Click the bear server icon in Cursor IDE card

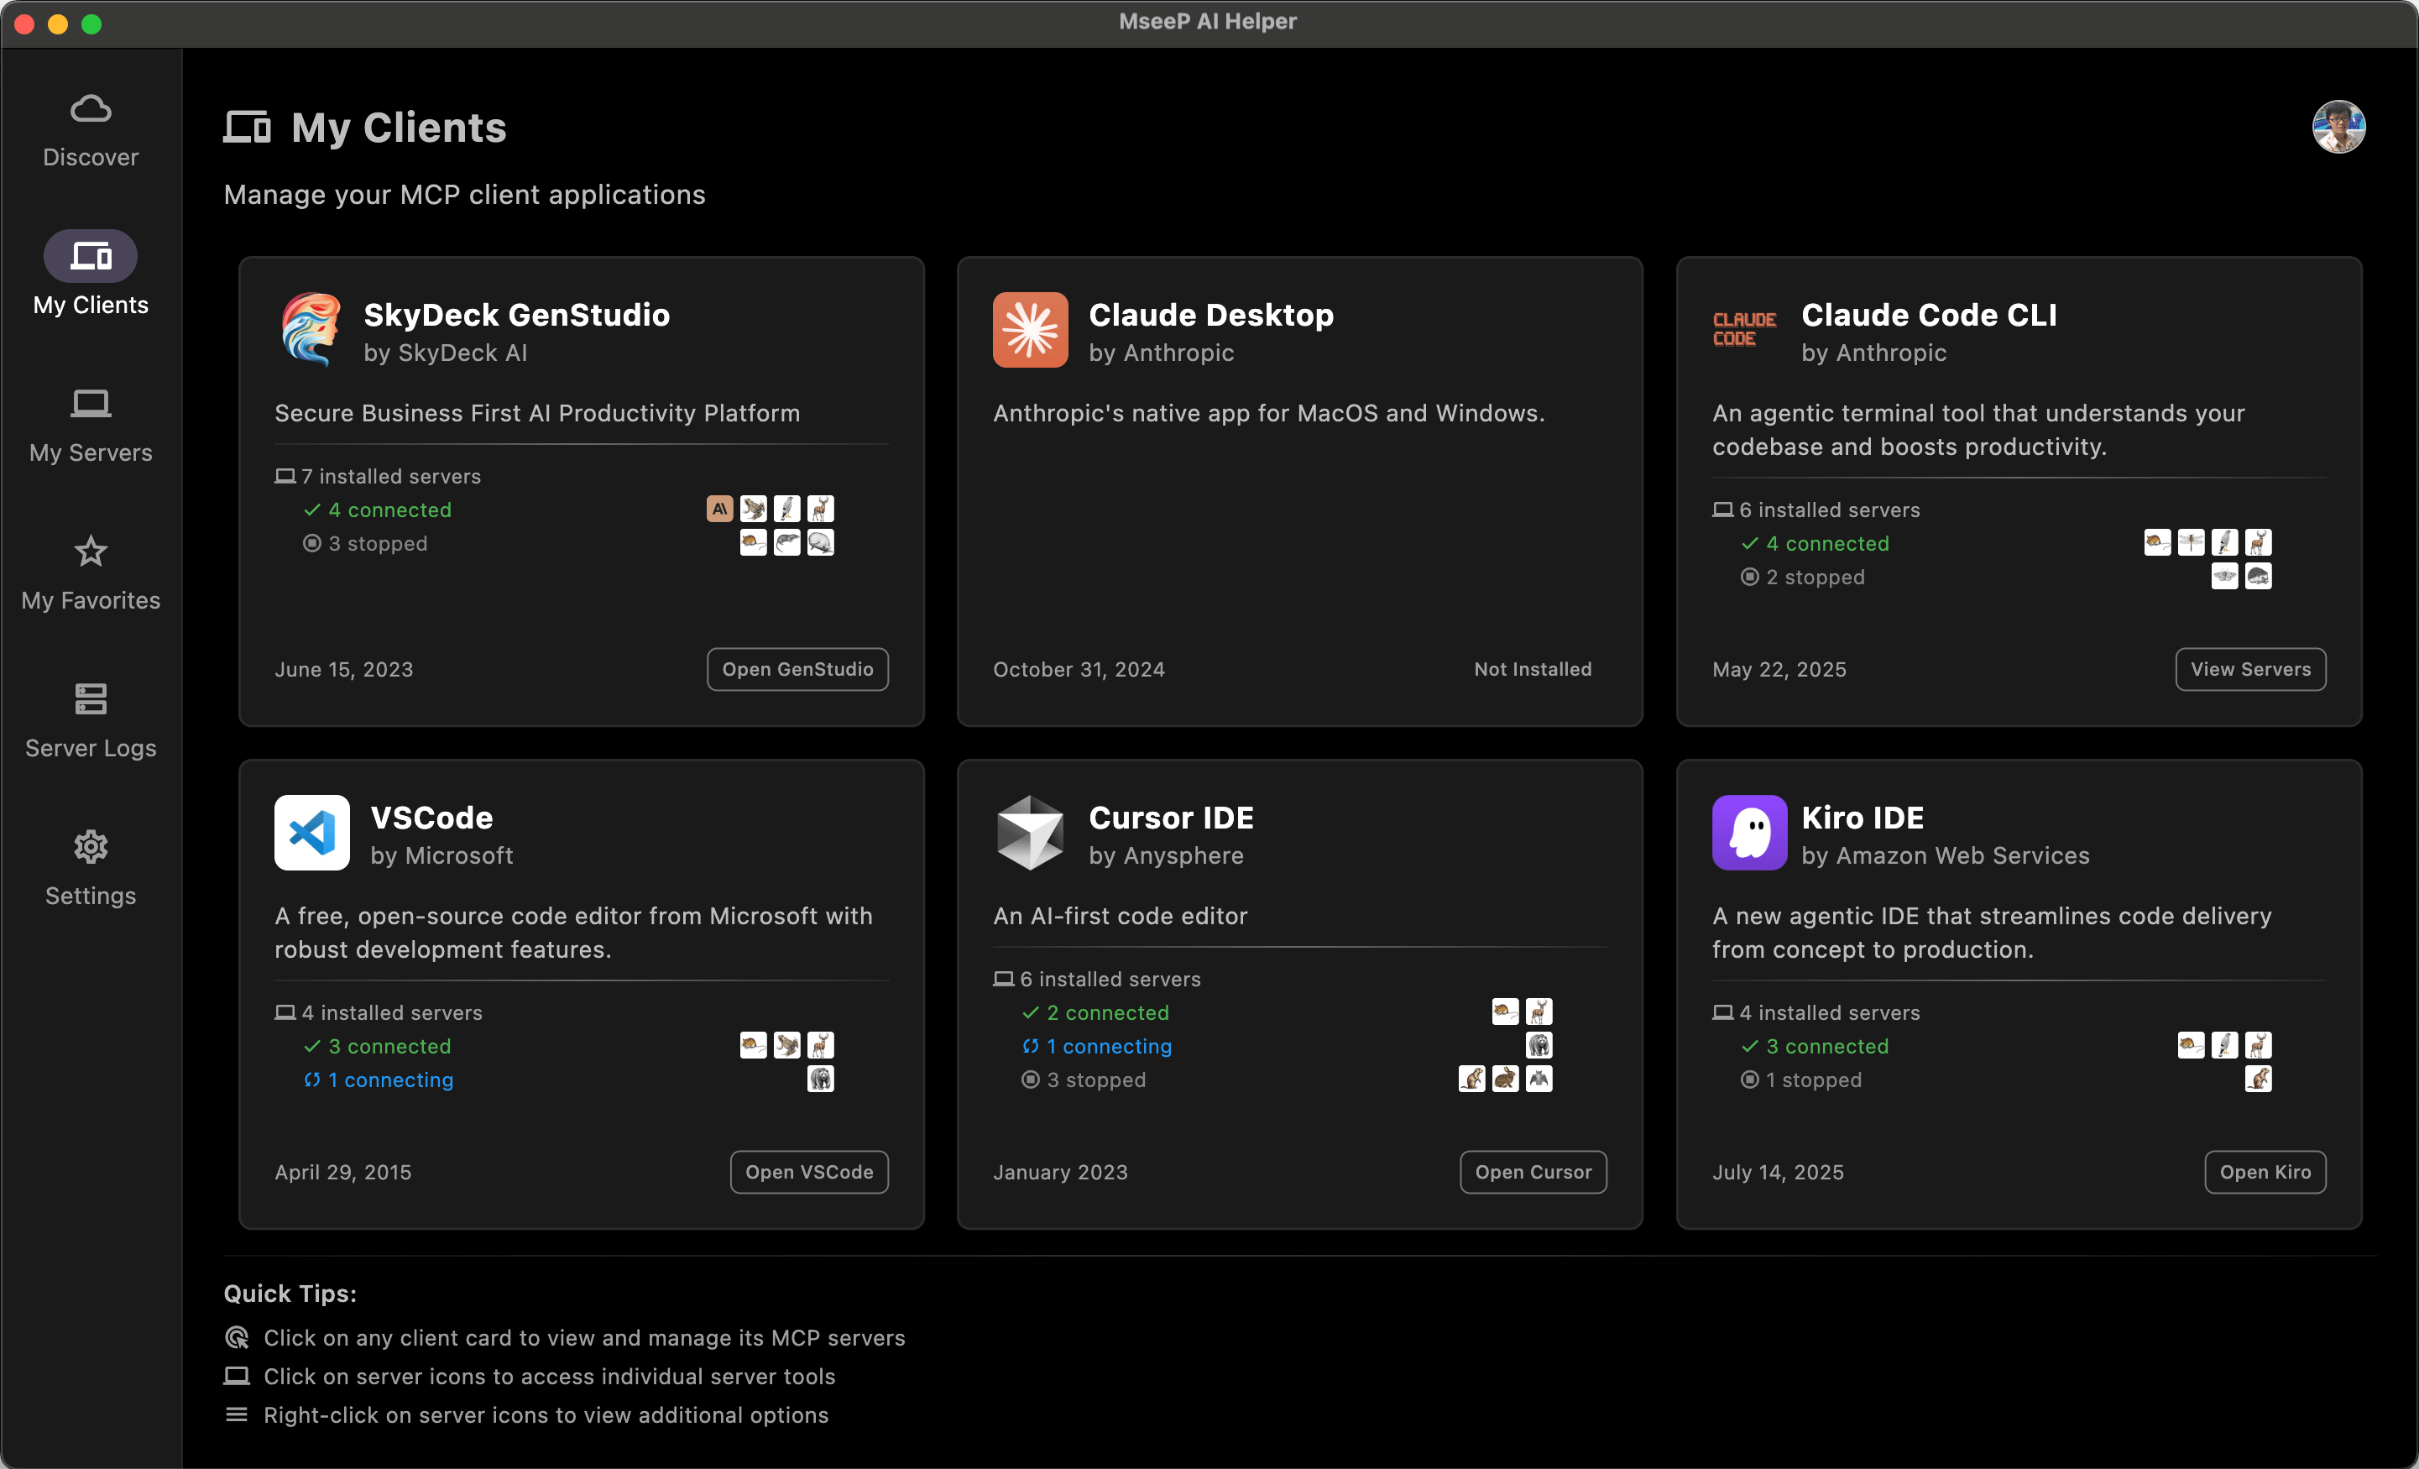click(x=1539, y=1045)
